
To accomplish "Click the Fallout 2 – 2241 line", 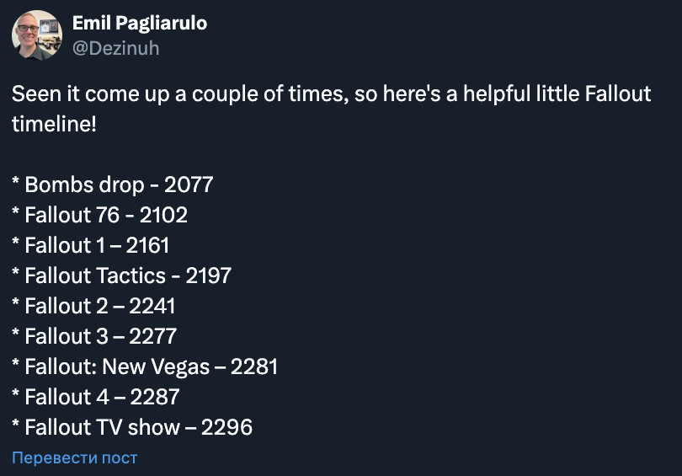I will pyautogui.click(x=93, y=306).
